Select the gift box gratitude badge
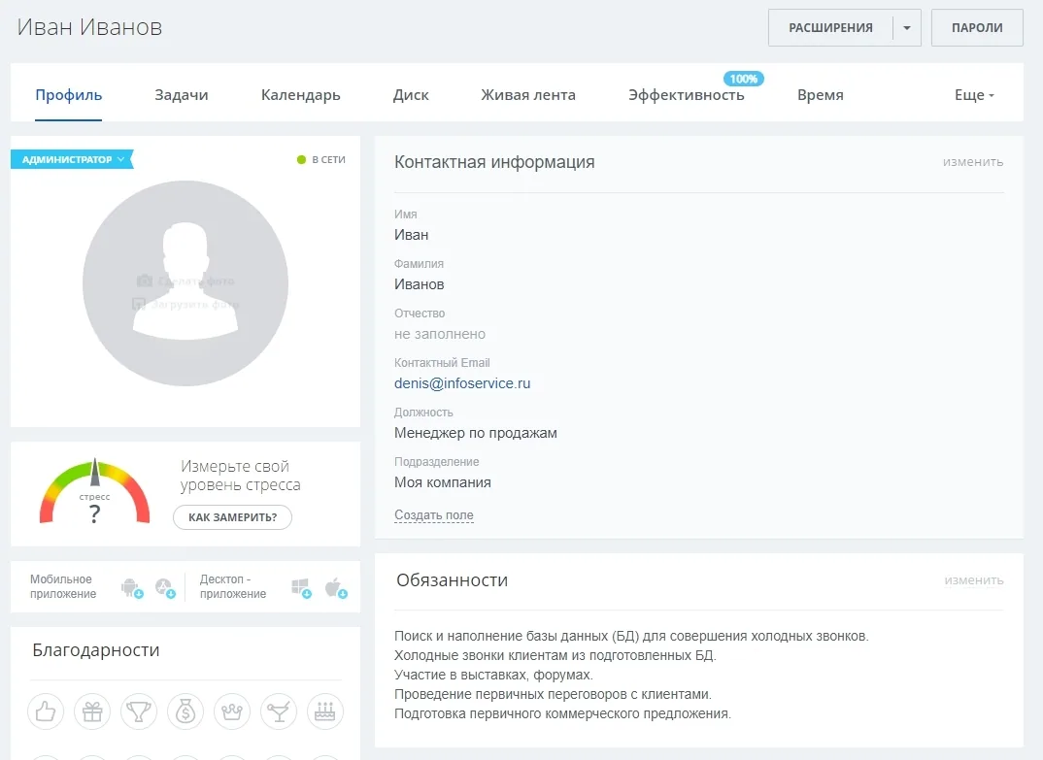 tap(92, 711)
